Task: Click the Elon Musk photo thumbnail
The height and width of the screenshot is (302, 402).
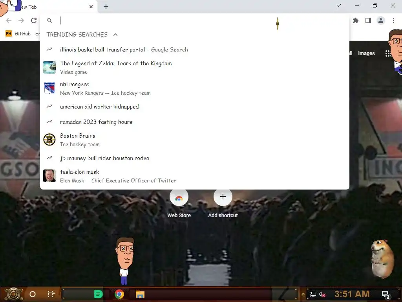Action: 49,176
